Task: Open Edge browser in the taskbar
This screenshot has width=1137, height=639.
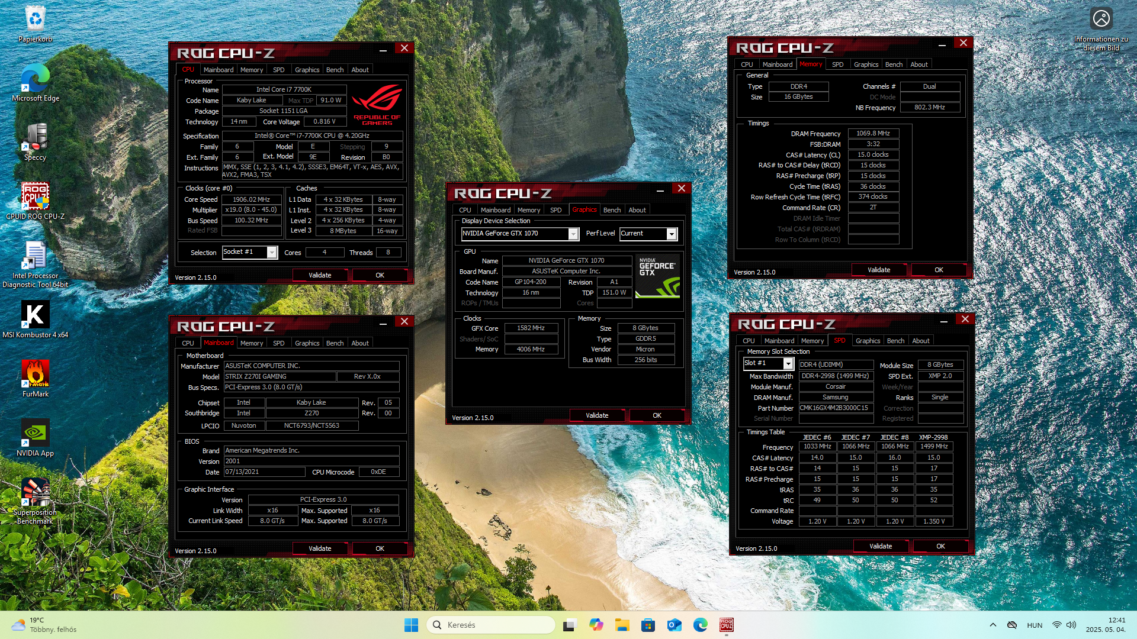Action: pos(701,625)
